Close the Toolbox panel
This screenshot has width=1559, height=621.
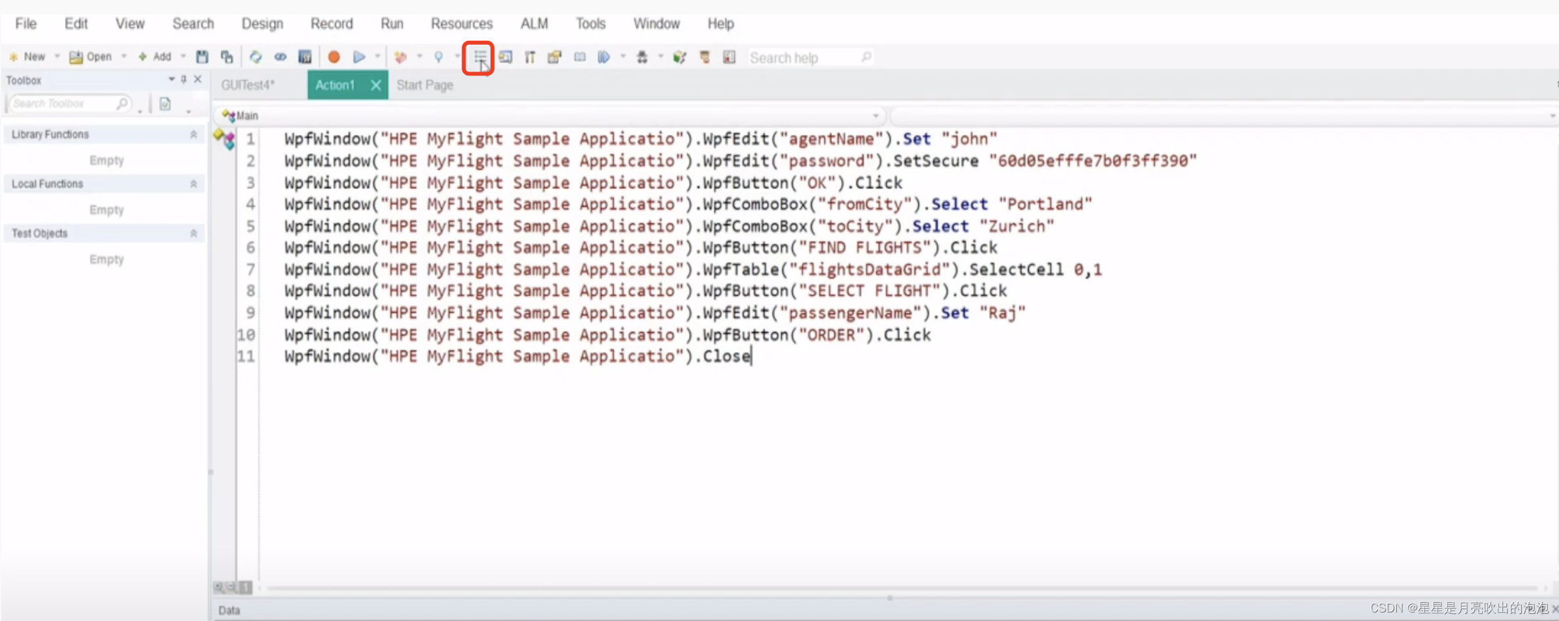click(198, 79)
